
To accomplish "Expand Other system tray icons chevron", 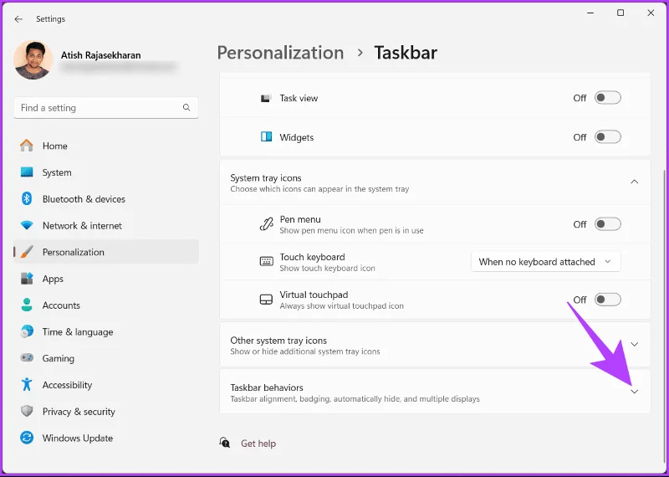I will coord(635,344).
